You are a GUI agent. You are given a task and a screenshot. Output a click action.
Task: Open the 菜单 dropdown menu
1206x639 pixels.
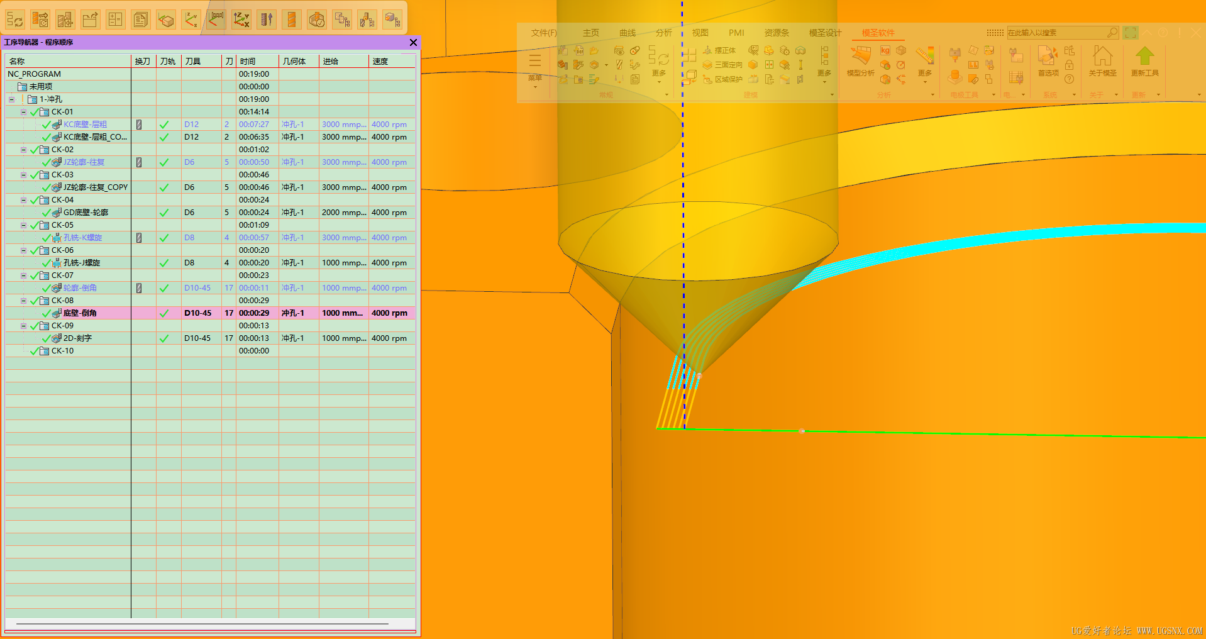pos(535,69)
